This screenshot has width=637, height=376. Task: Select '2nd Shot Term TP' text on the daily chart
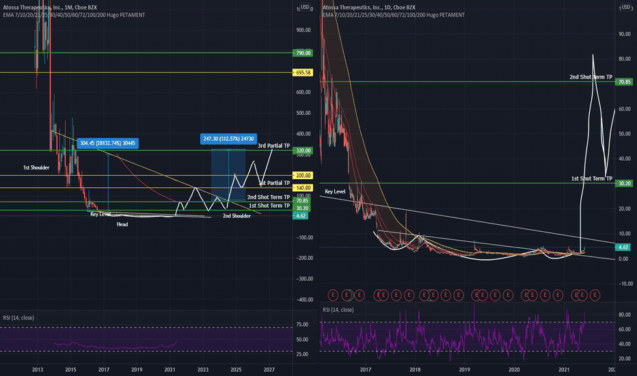pos(591,77)
